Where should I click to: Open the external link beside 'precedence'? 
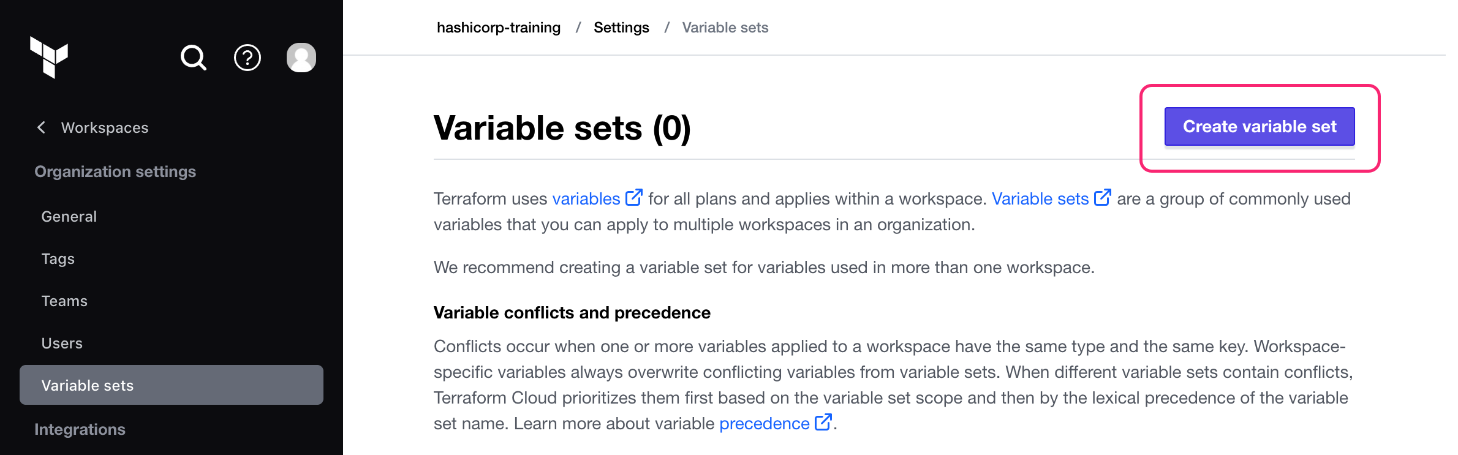coord(824,421)
